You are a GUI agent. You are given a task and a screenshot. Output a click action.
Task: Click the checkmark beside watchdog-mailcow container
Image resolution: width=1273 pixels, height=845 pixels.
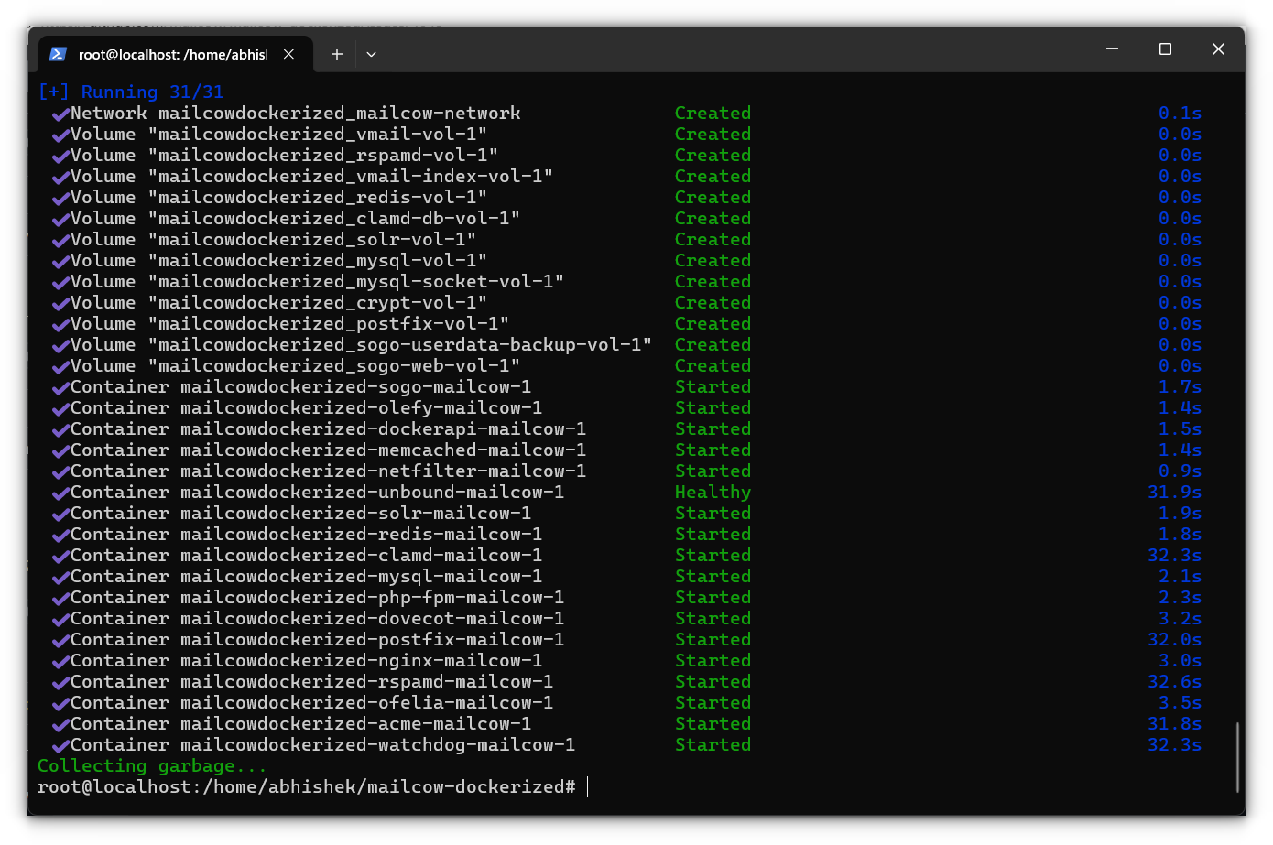(x=60, y=744)
